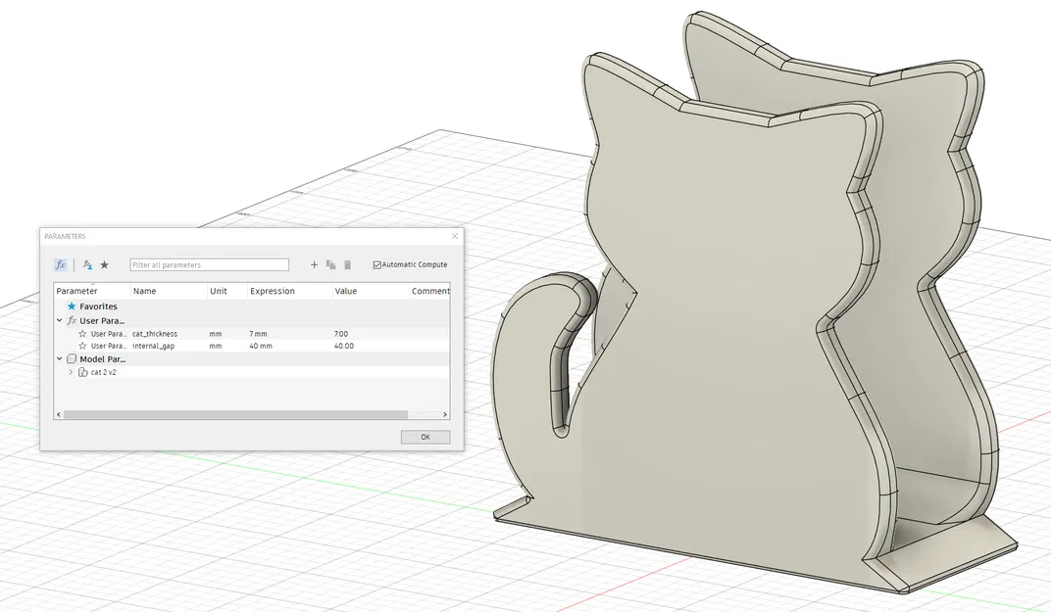Toggle the Automatic Compute checkbox

[378, 264]
